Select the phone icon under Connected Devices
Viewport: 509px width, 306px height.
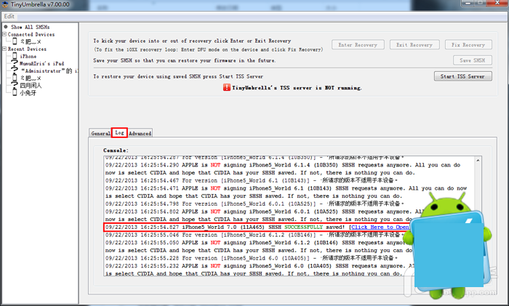click(x=15, y=41)
